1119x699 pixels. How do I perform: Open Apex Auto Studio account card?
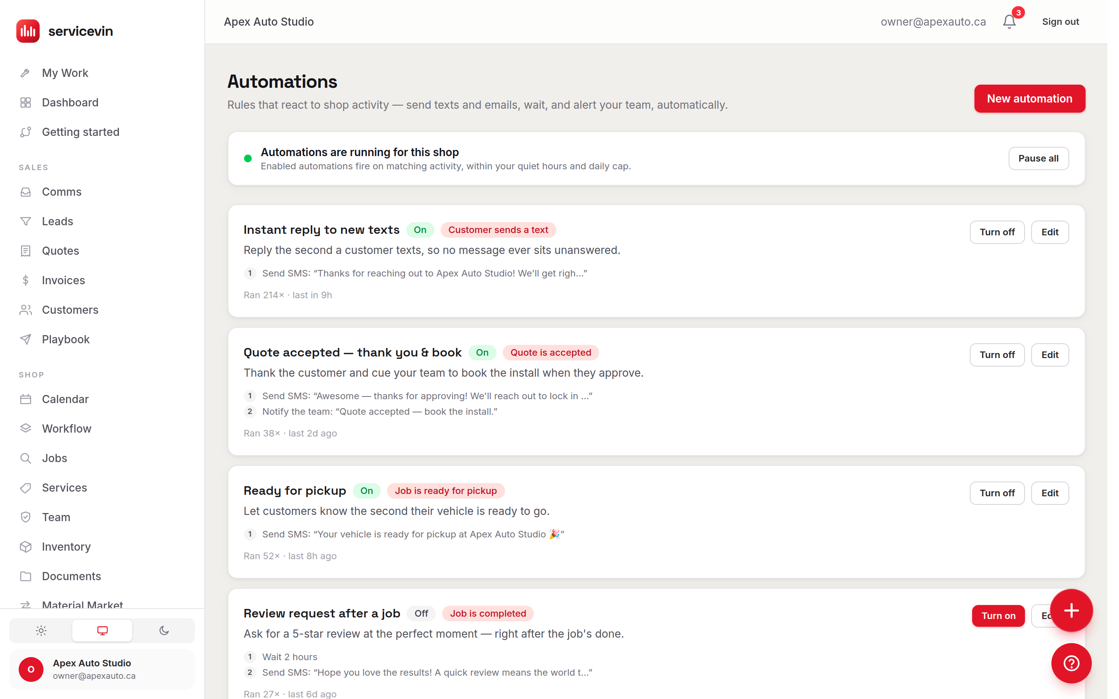tap(103, 670)
